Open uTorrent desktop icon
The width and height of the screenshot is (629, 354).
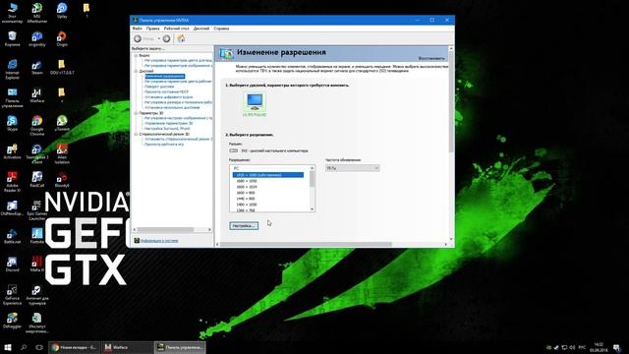point(62,124)
